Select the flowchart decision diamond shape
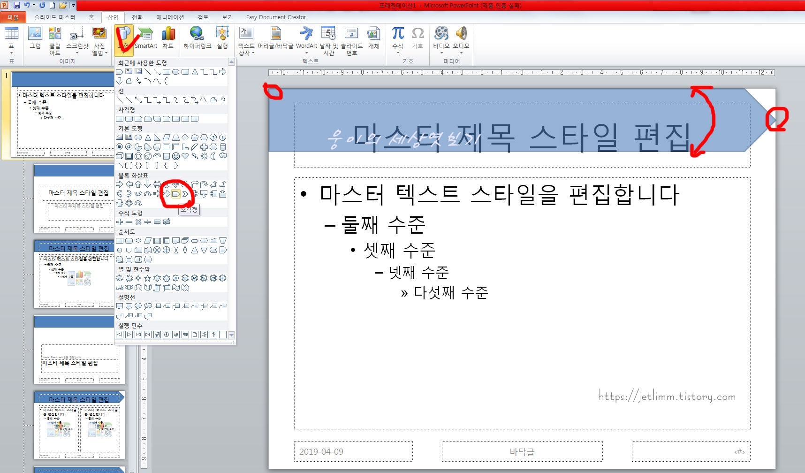805x473 pixels. [x=138, y=241]
